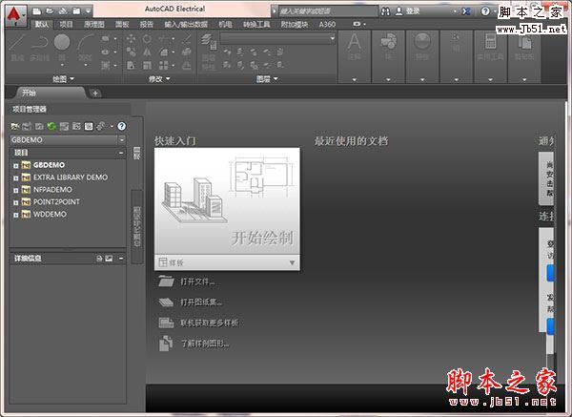
Task: Open the 剪贴板 clipboard panel button
Action: click(524, 47)
